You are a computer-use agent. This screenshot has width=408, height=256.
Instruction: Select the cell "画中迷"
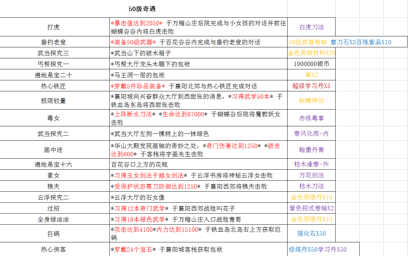click(x=53, y=150)
